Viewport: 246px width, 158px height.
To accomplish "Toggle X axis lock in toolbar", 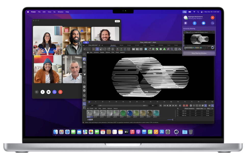I will [117, 49].
